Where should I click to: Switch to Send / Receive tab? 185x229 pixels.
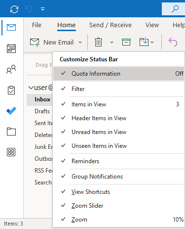click(x=111, y=25)
